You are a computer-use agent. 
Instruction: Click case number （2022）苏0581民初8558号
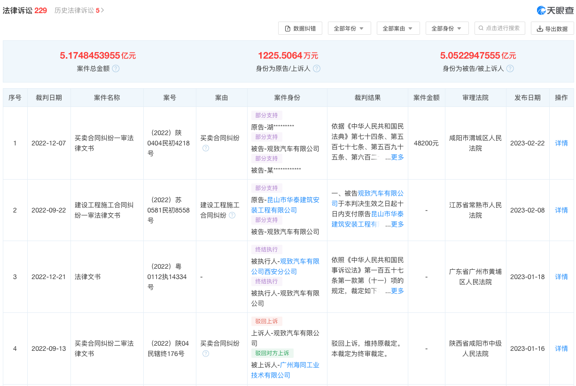(169, 210)
